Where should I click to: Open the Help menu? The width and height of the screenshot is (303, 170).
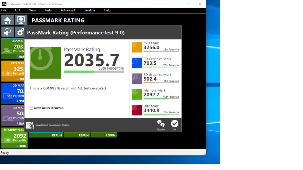point(107,10)
